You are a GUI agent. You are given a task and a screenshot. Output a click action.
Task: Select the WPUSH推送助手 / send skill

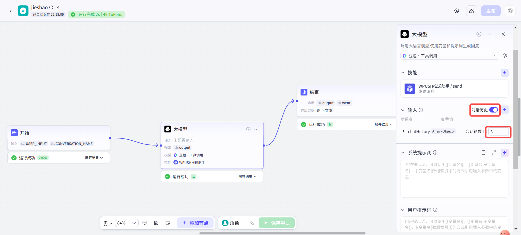click(x=455, y=89)
